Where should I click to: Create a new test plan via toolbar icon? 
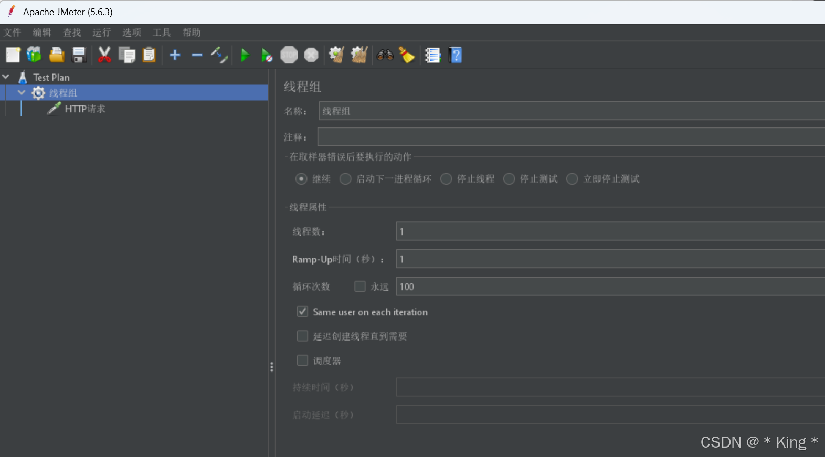point(13,55)
